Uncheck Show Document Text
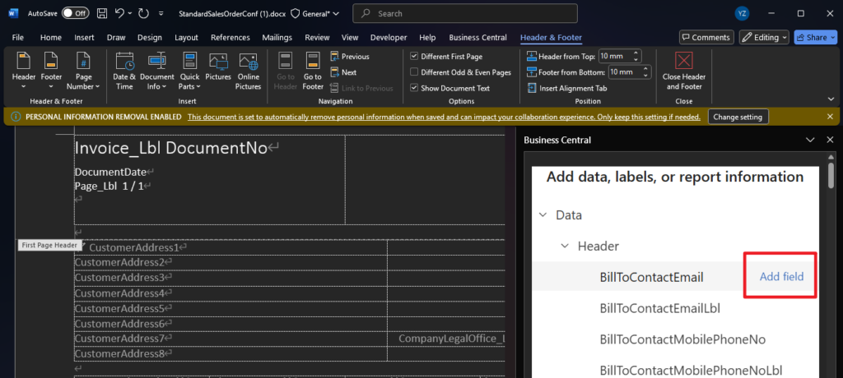Viewport: 843px width, 378px height. point(414,88)
